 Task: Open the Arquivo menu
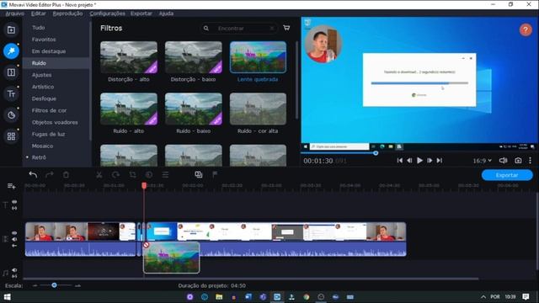pos(15,13)
